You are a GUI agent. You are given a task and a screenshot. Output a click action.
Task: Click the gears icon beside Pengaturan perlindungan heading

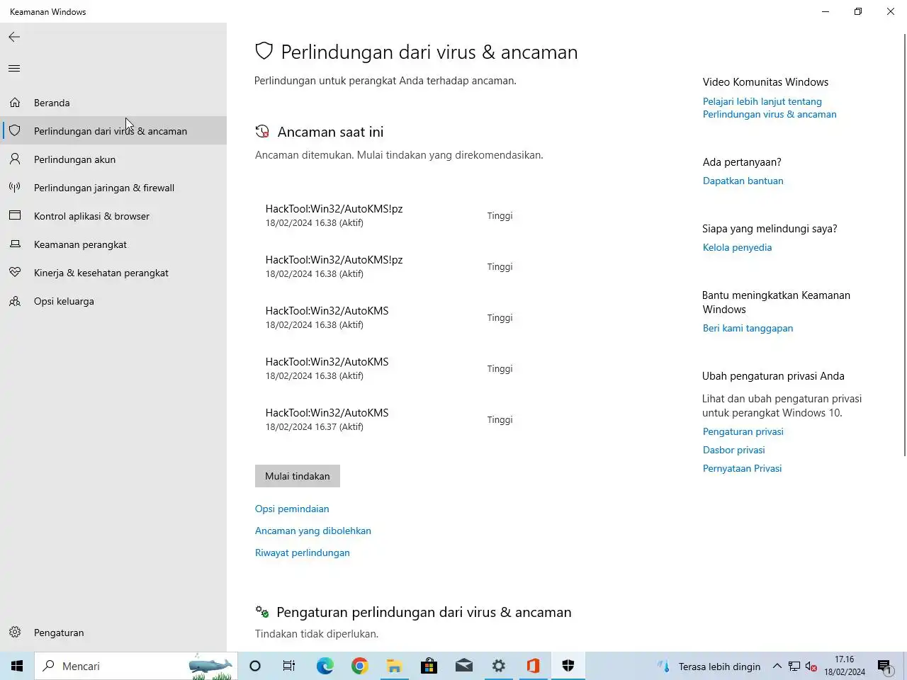(262, 612)
